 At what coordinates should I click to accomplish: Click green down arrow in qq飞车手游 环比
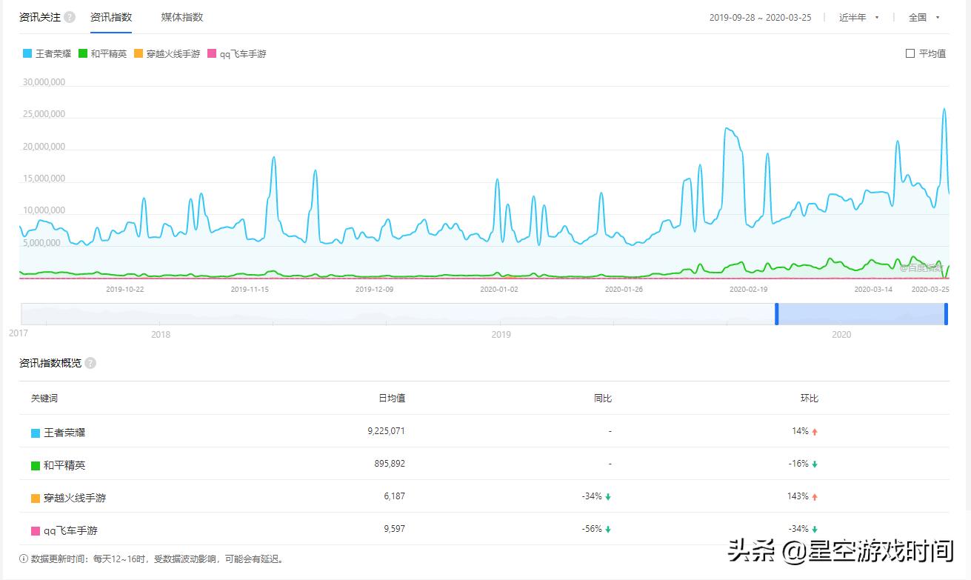[x=815, y=529]
